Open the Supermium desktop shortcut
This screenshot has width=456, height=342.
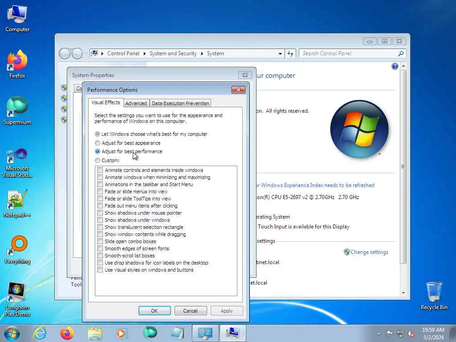coord(17,110)
